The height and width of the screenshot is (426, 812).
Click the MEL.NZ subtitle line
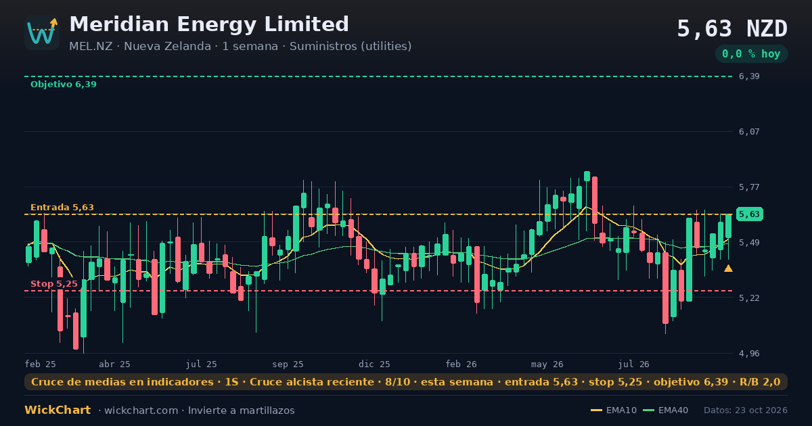click(x=240, y=47)
